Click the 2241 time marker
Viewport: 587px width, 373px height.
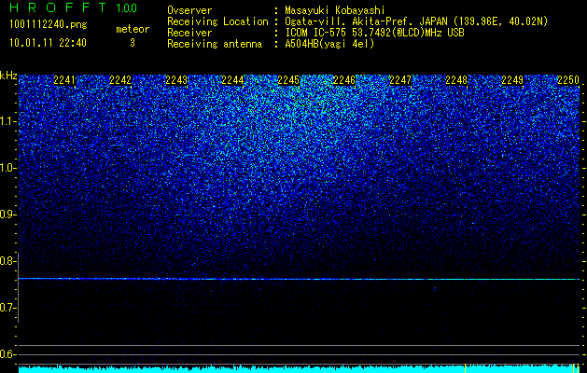(x=64, y=80)
